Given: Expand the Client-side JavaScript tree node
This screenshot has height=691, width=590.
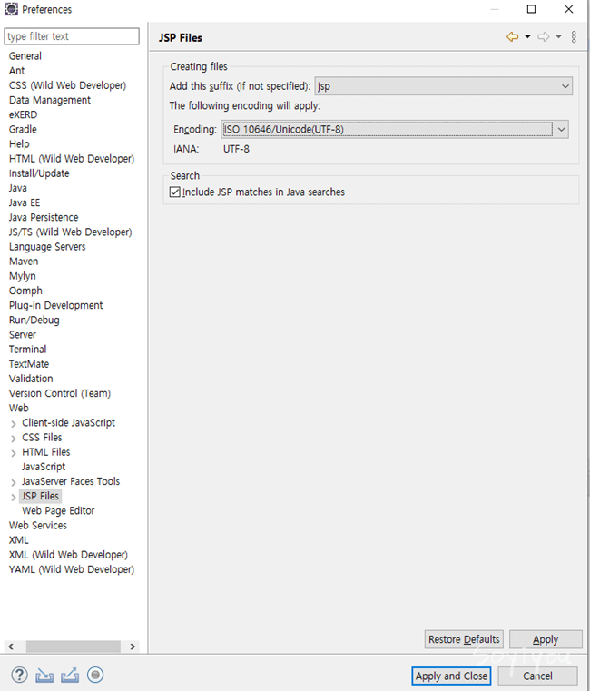Looking at the screenshot, I should coord(14,423).
